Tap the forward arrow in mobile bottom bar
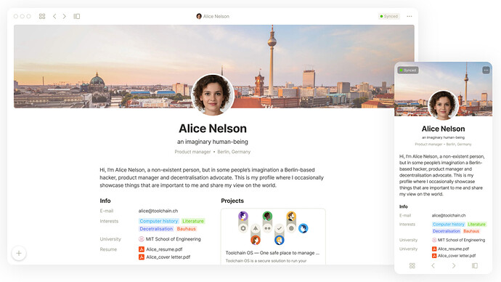Viewport: 501px width, 282px height. tap(454, 266)
